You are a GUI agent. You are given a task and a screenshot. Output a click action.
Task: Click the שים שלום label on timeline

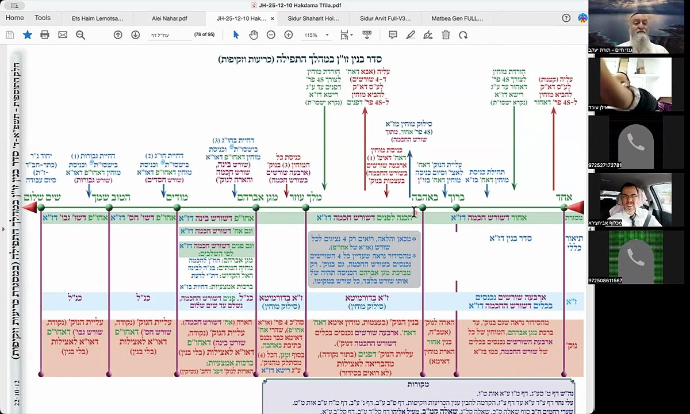[42, 197]
